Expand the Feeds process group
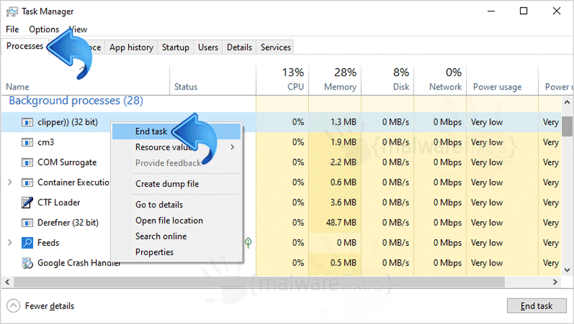Screen dimensions: 574x324 tap(10, 242)
